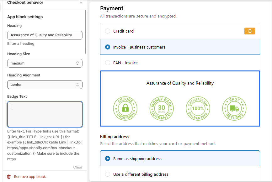Click inside the Badge Text textarea

[45, 114]
